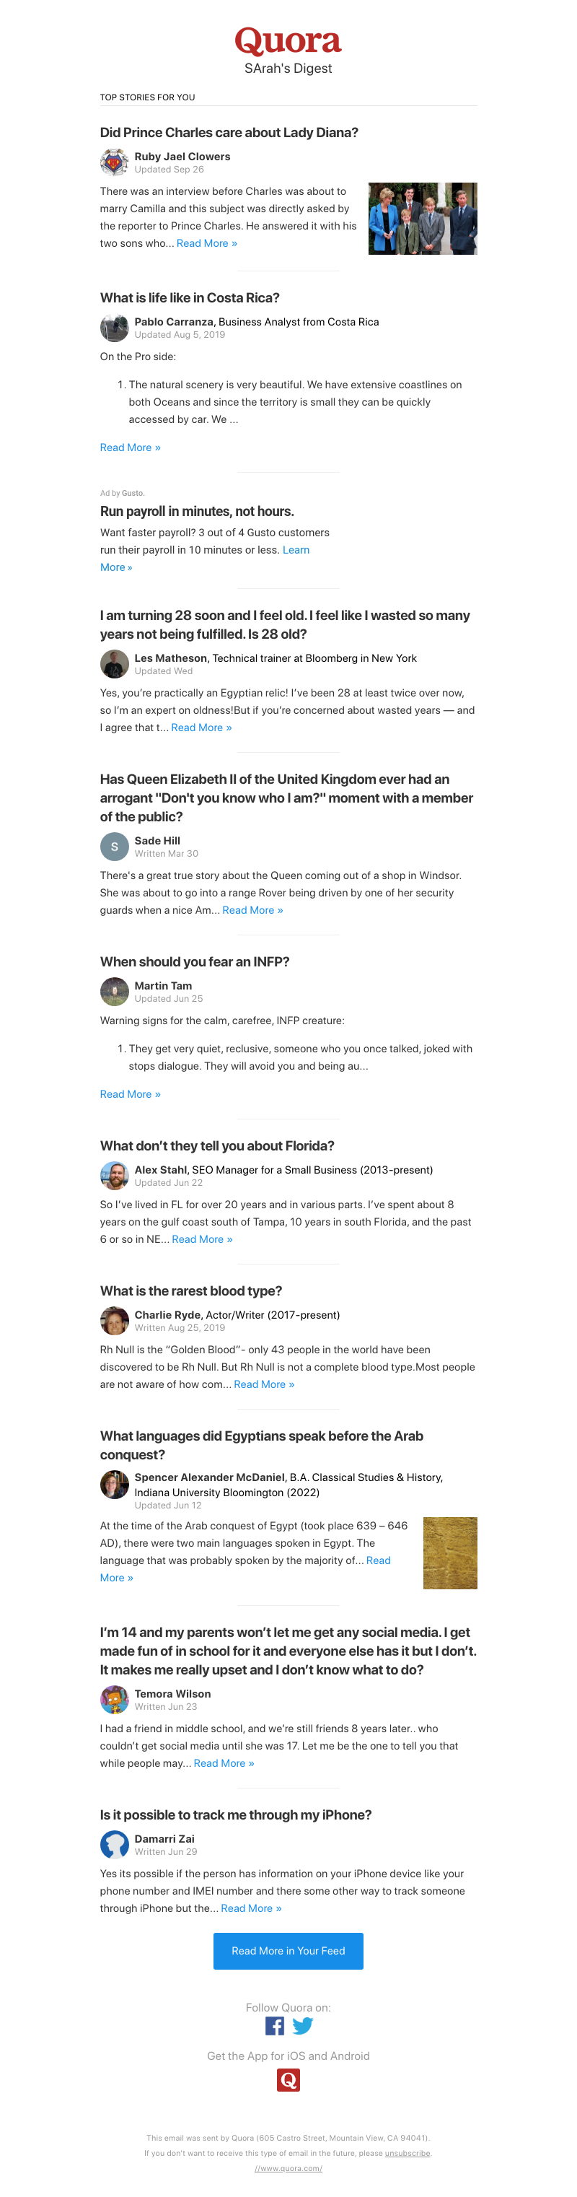Click Alex Stahl's profile picture
This screenshot has height=2197, width=577.
[x=114, y=1175]
